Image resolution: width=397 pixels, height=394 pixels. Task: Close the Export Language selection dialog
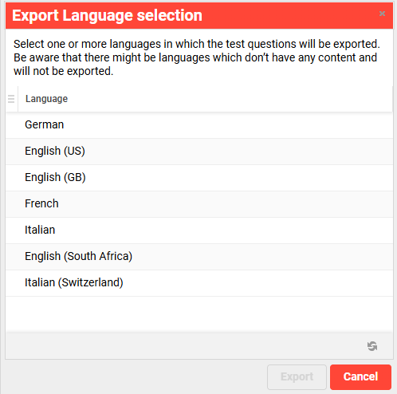(382, 14)
